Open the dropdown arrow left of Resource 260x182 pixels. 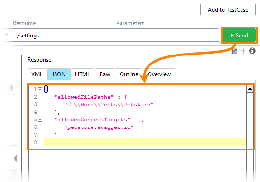tap(6, 35)
